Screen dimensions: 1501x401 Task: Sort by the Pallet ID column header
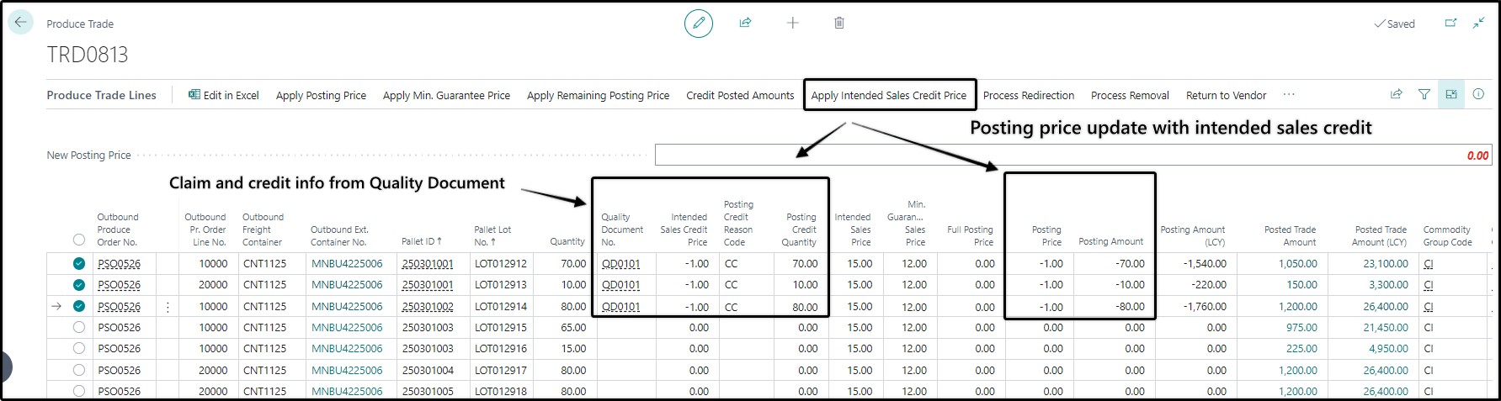(x=422, y=241)
